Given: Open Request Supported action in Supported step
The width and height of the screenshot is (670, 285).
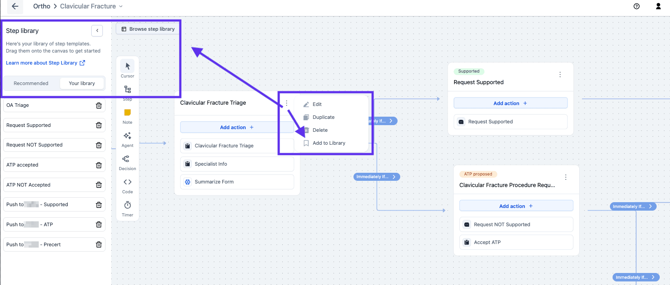Looking at the screenshot, I should 511,122.
